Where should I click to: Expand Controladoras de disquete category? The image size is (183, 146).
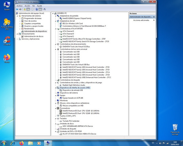(56, 80)
